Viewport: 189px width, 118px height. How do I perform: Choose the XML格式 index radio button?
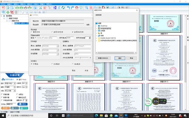point(72,64)
